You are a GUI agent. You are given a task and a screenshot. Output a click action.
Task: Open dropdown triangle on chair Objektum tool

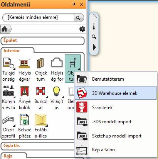(x=79, y=69)
